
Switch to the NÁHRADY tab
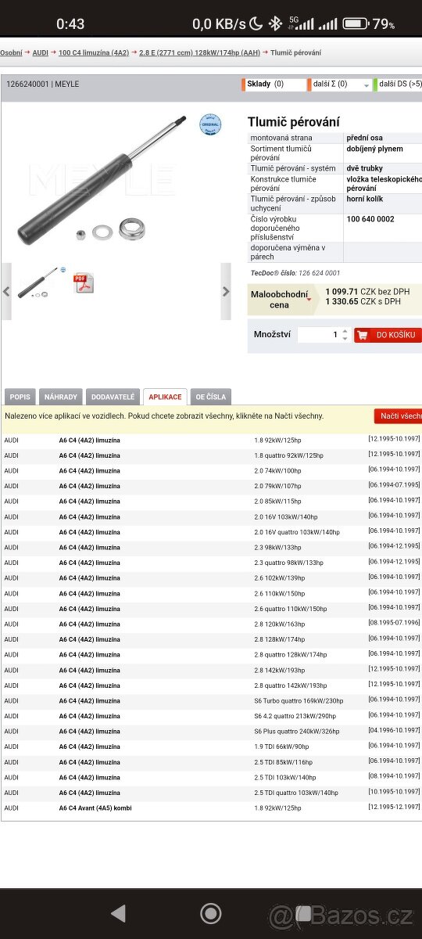60,397
